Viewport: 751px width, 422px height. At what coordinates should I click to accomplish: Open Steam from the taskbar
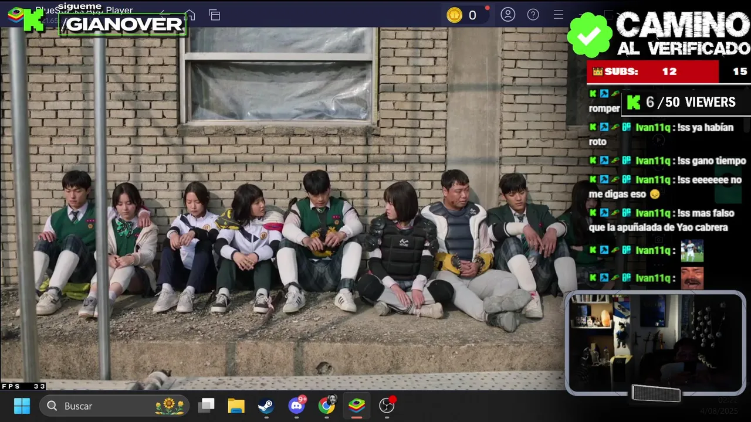266,406
